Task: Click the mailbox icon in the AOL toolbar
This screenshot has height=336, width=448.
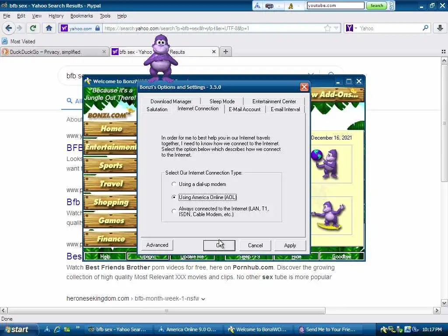Action: [269, 6]
